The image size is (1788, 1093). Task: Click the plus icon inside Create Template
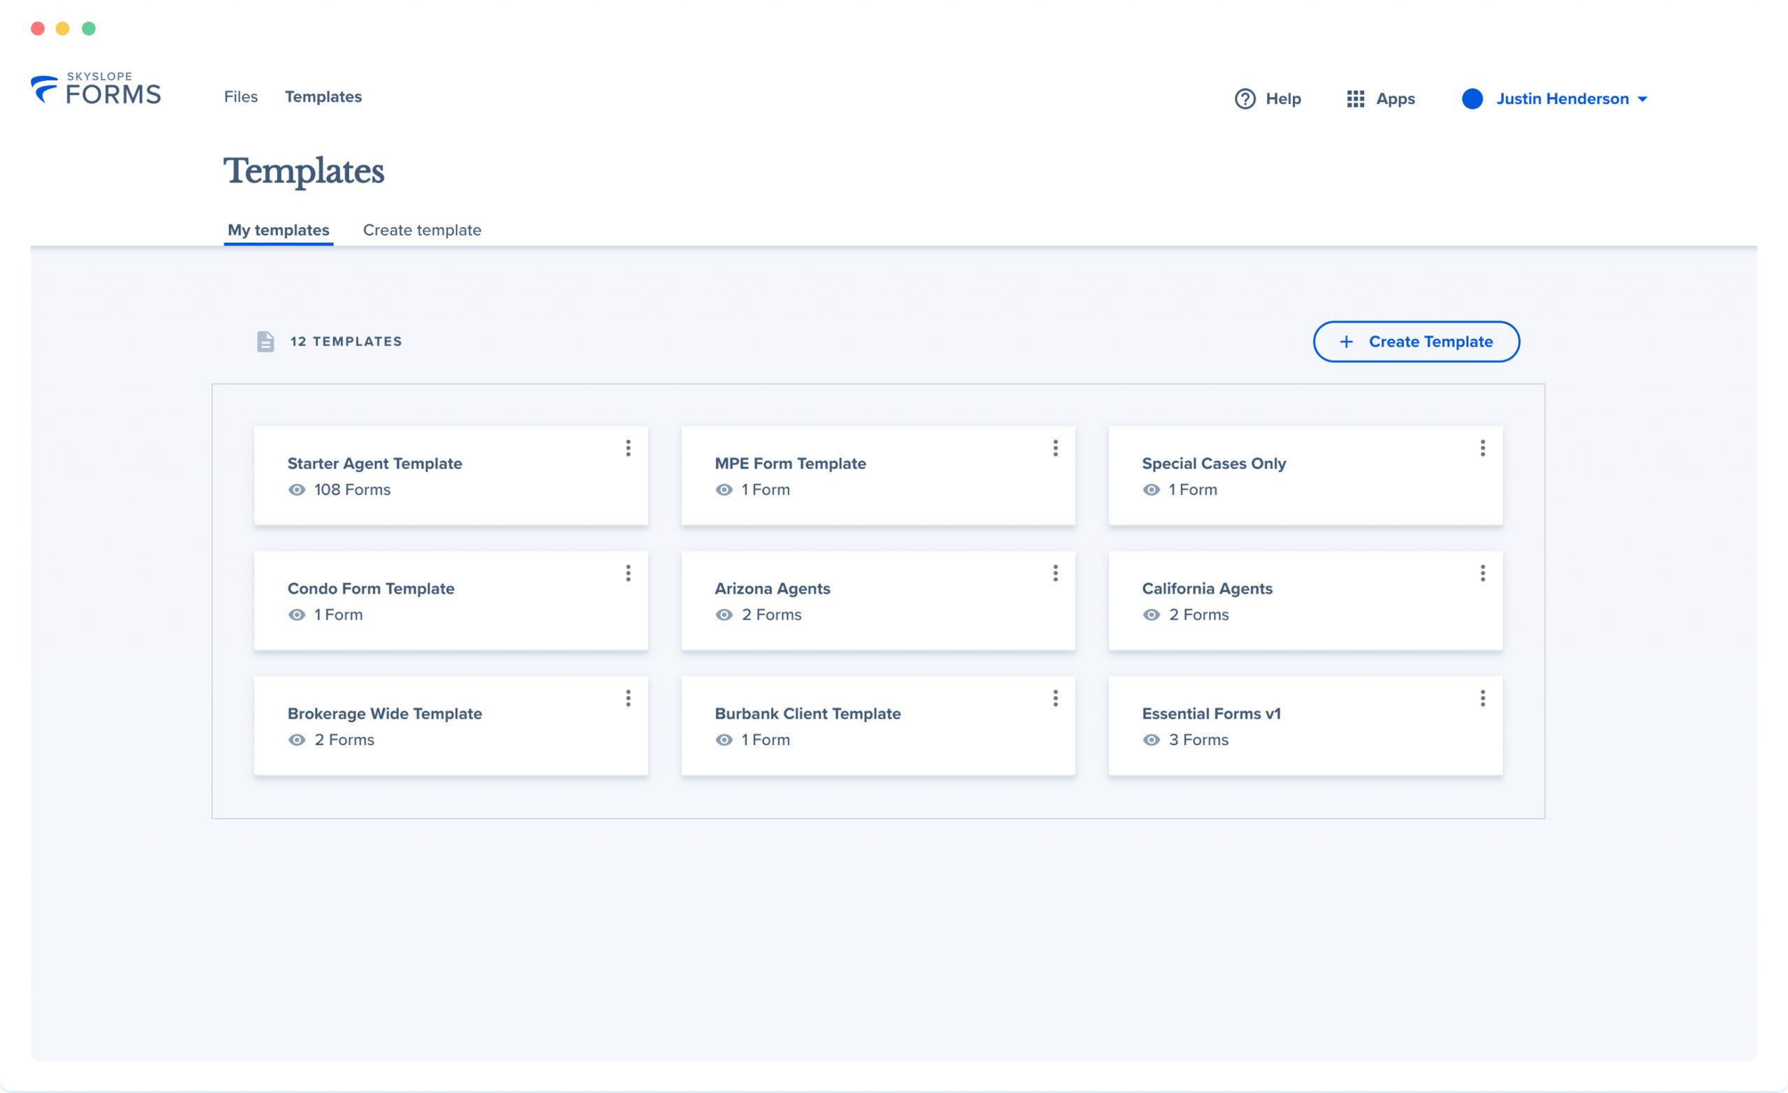click(x=1347, y=341)
